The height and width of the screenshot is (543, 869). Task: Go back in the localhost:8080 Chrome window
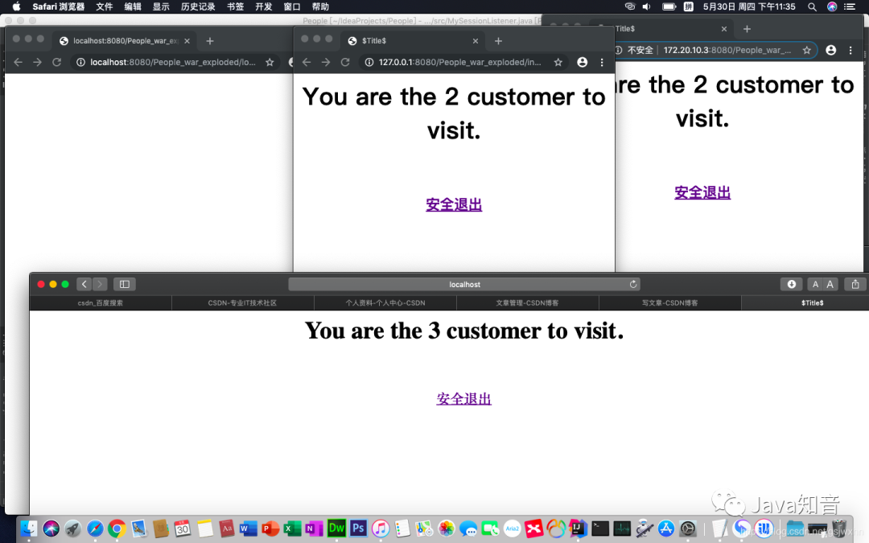click(x=18, y=62)
